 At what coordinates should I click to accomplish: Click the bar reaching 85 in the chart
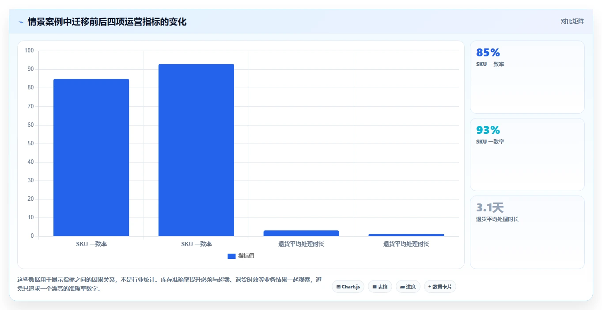(91, 157)
